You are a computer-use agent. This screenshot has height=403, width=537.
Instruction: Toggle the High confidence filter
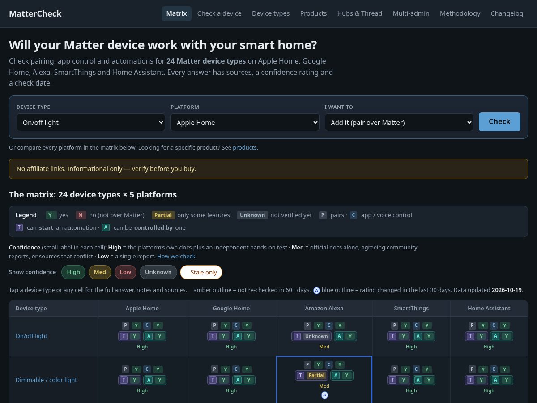(73, 272)
